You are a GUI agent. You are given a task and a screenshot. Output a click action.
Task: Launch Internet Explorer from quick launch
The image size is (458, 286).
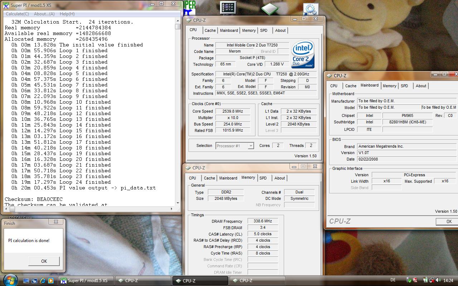[43, 281]
